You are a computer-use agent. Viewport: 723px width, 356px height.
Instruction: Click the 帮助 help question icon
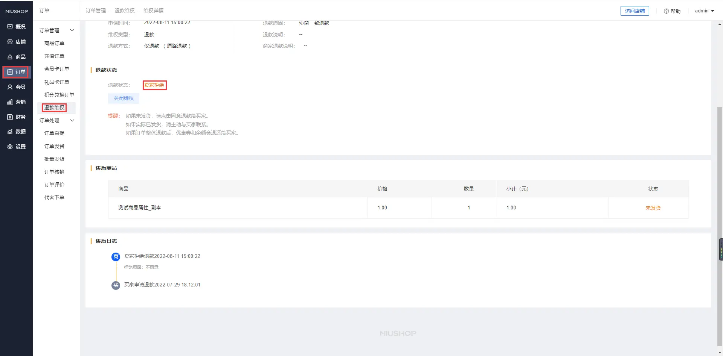[x=666, y=11]
